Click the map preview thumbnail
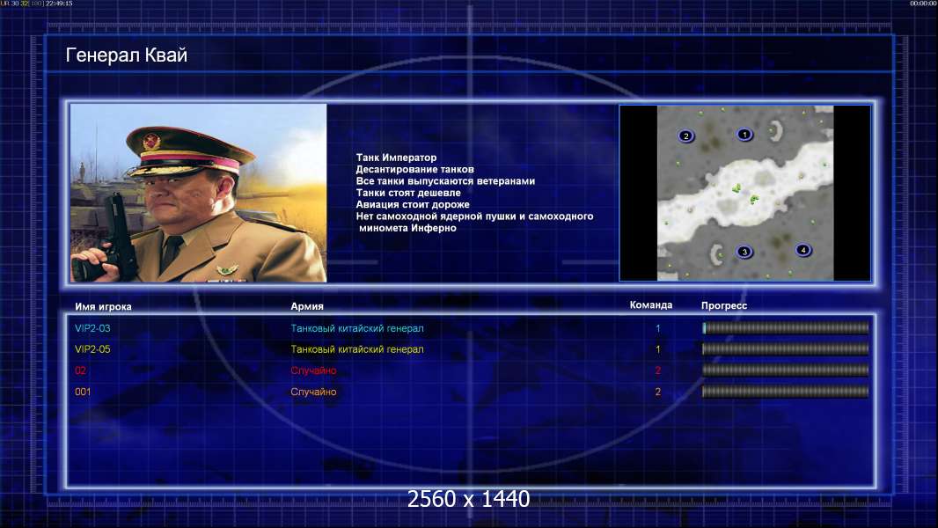This screenshot has height=528, width=938. tap(744, 193)
